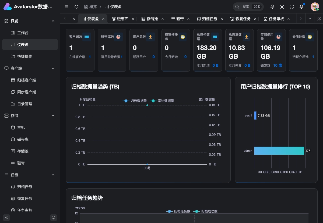Screen dimensions: 323x223
Task: Open 归档任务 in the sidebar
Action: pos(30,187)
